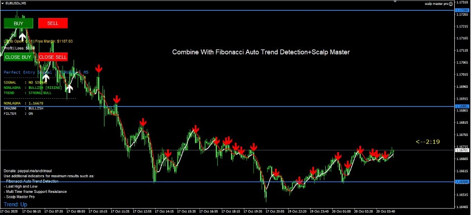Image resolution: width=471 pixels, height=215 pixels.
Task: Click the '17 Oct 2025' date label
Action: (x=9, y=211)
